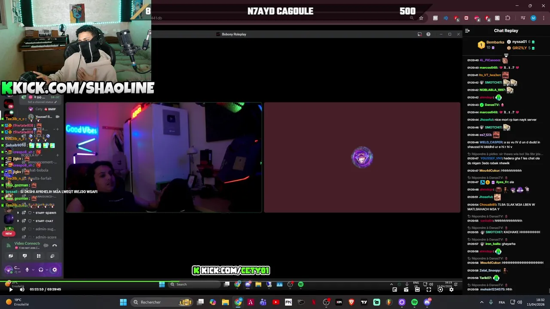Open Chrome three-dot menu
The width and height of the screenshot is (550, 309).
544,18
